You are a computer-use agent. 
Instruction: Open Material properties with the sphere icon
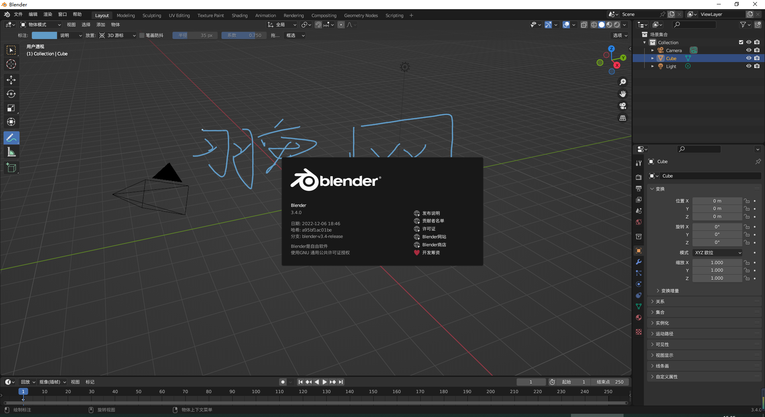pyautogui.click(x=638, y=318)
